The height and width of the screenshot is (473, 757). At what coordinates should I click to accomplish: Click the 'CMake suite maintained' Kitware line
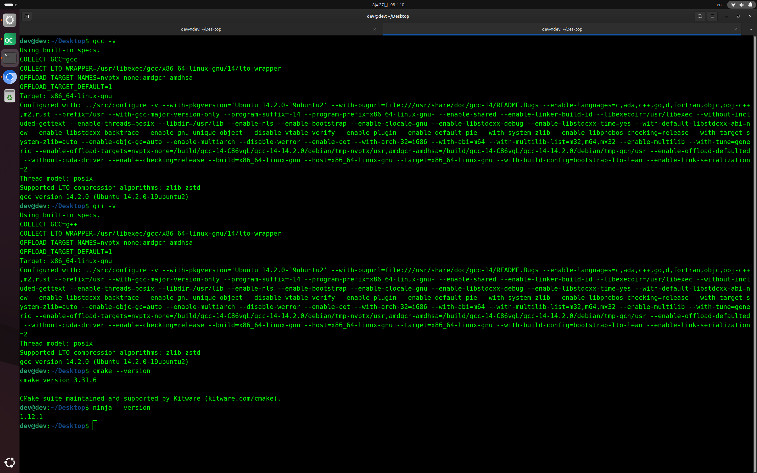point(150,399)
